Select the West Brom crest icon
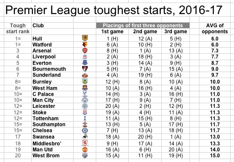 (85, 156)
